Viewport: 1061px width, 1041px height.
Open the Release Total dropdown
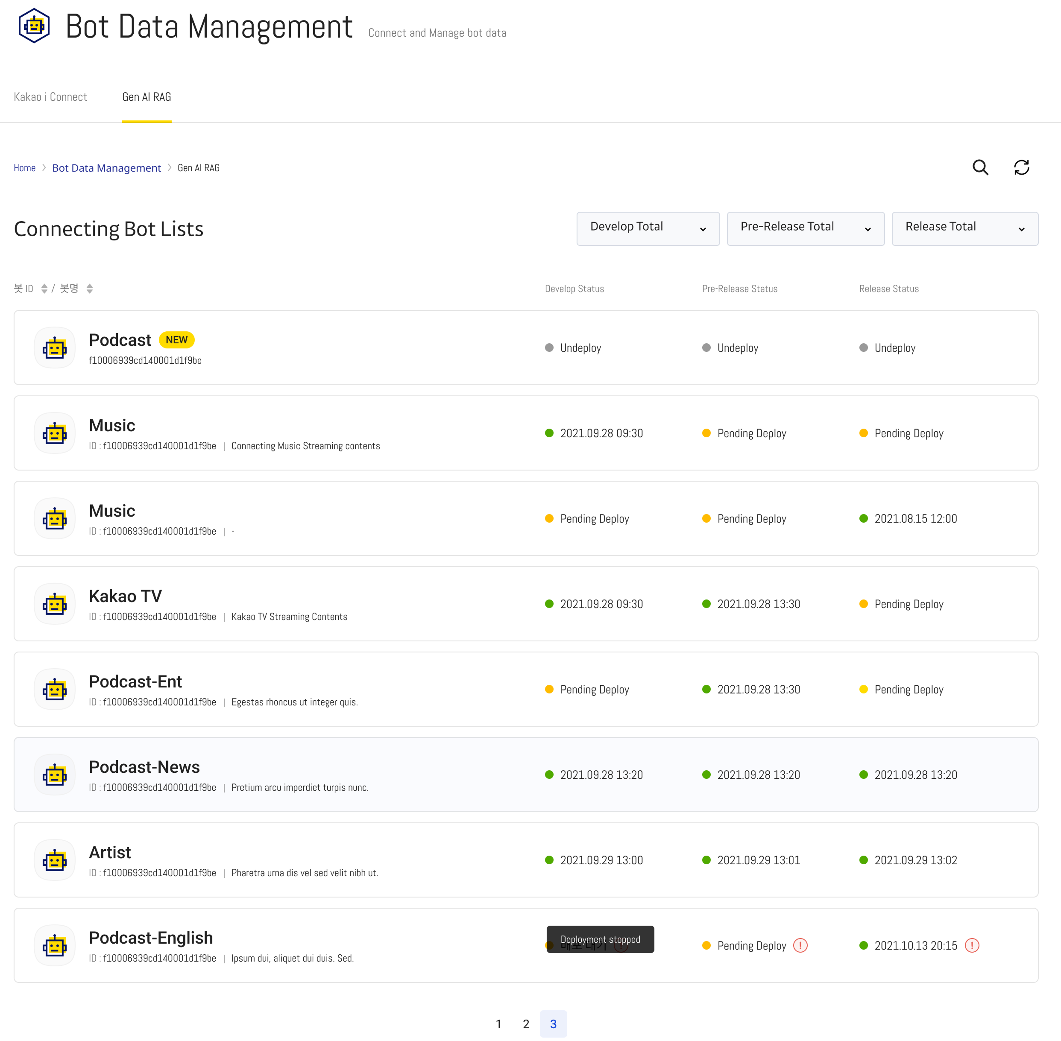965,228
